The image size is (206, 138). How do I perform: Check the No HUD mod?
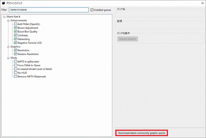(15, 73)
